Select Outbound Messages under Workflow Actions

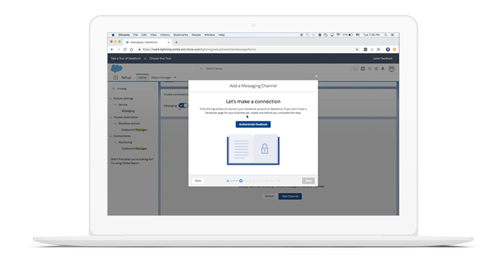point(134,130)
